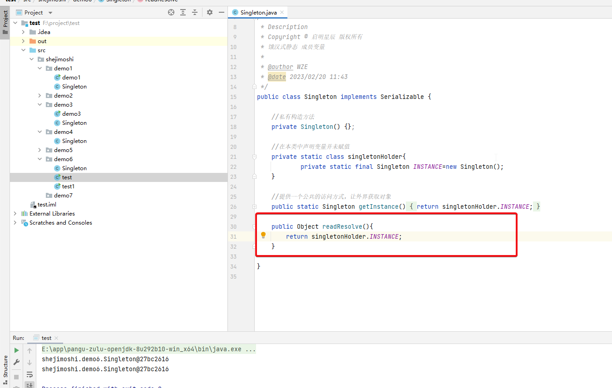Collapse the demo1 package

point(39,69)
